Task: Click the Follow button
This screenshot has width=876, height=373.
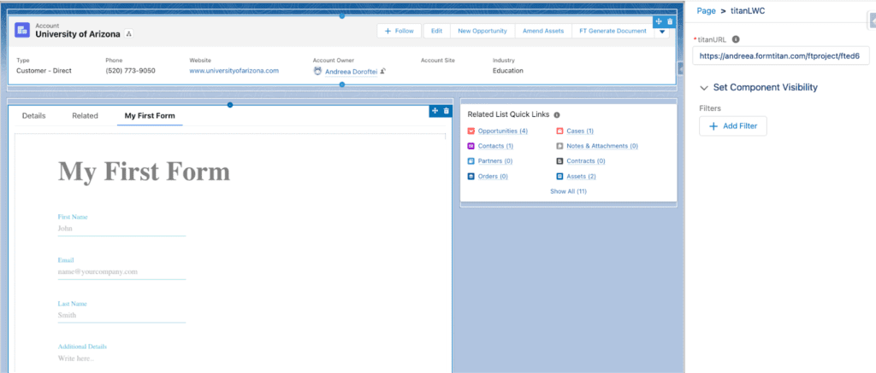Action: tap(399, 32)
